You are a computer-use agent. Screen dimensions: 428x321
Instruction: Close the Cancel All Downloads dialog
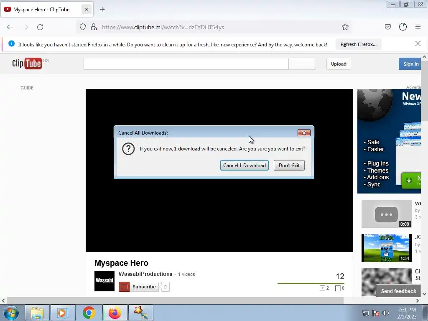pos(304,132)
